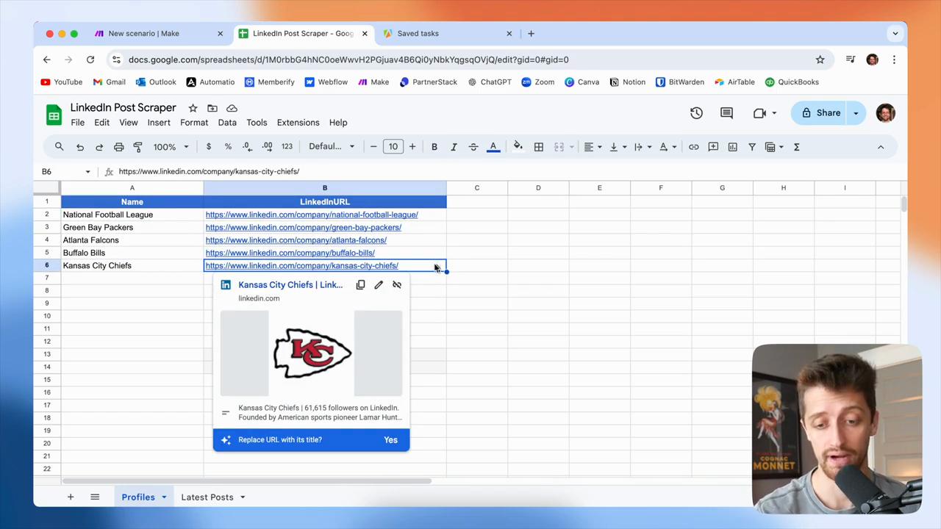This screenshot has height=529, width=941.
Task: Open the Search menus magnifier icon
Action: 59,147
